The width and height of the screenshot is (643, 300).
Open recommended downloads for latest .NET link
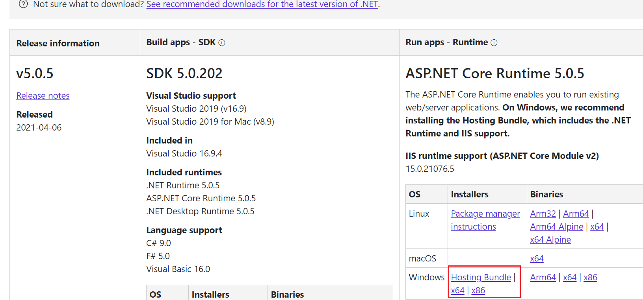(x=262, y=4)
